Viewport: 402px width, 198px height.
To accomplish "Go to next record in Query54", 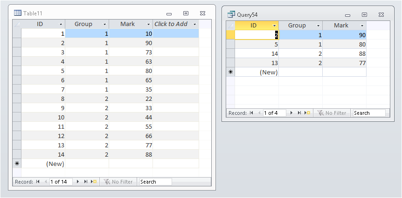I will click(291, 113).
